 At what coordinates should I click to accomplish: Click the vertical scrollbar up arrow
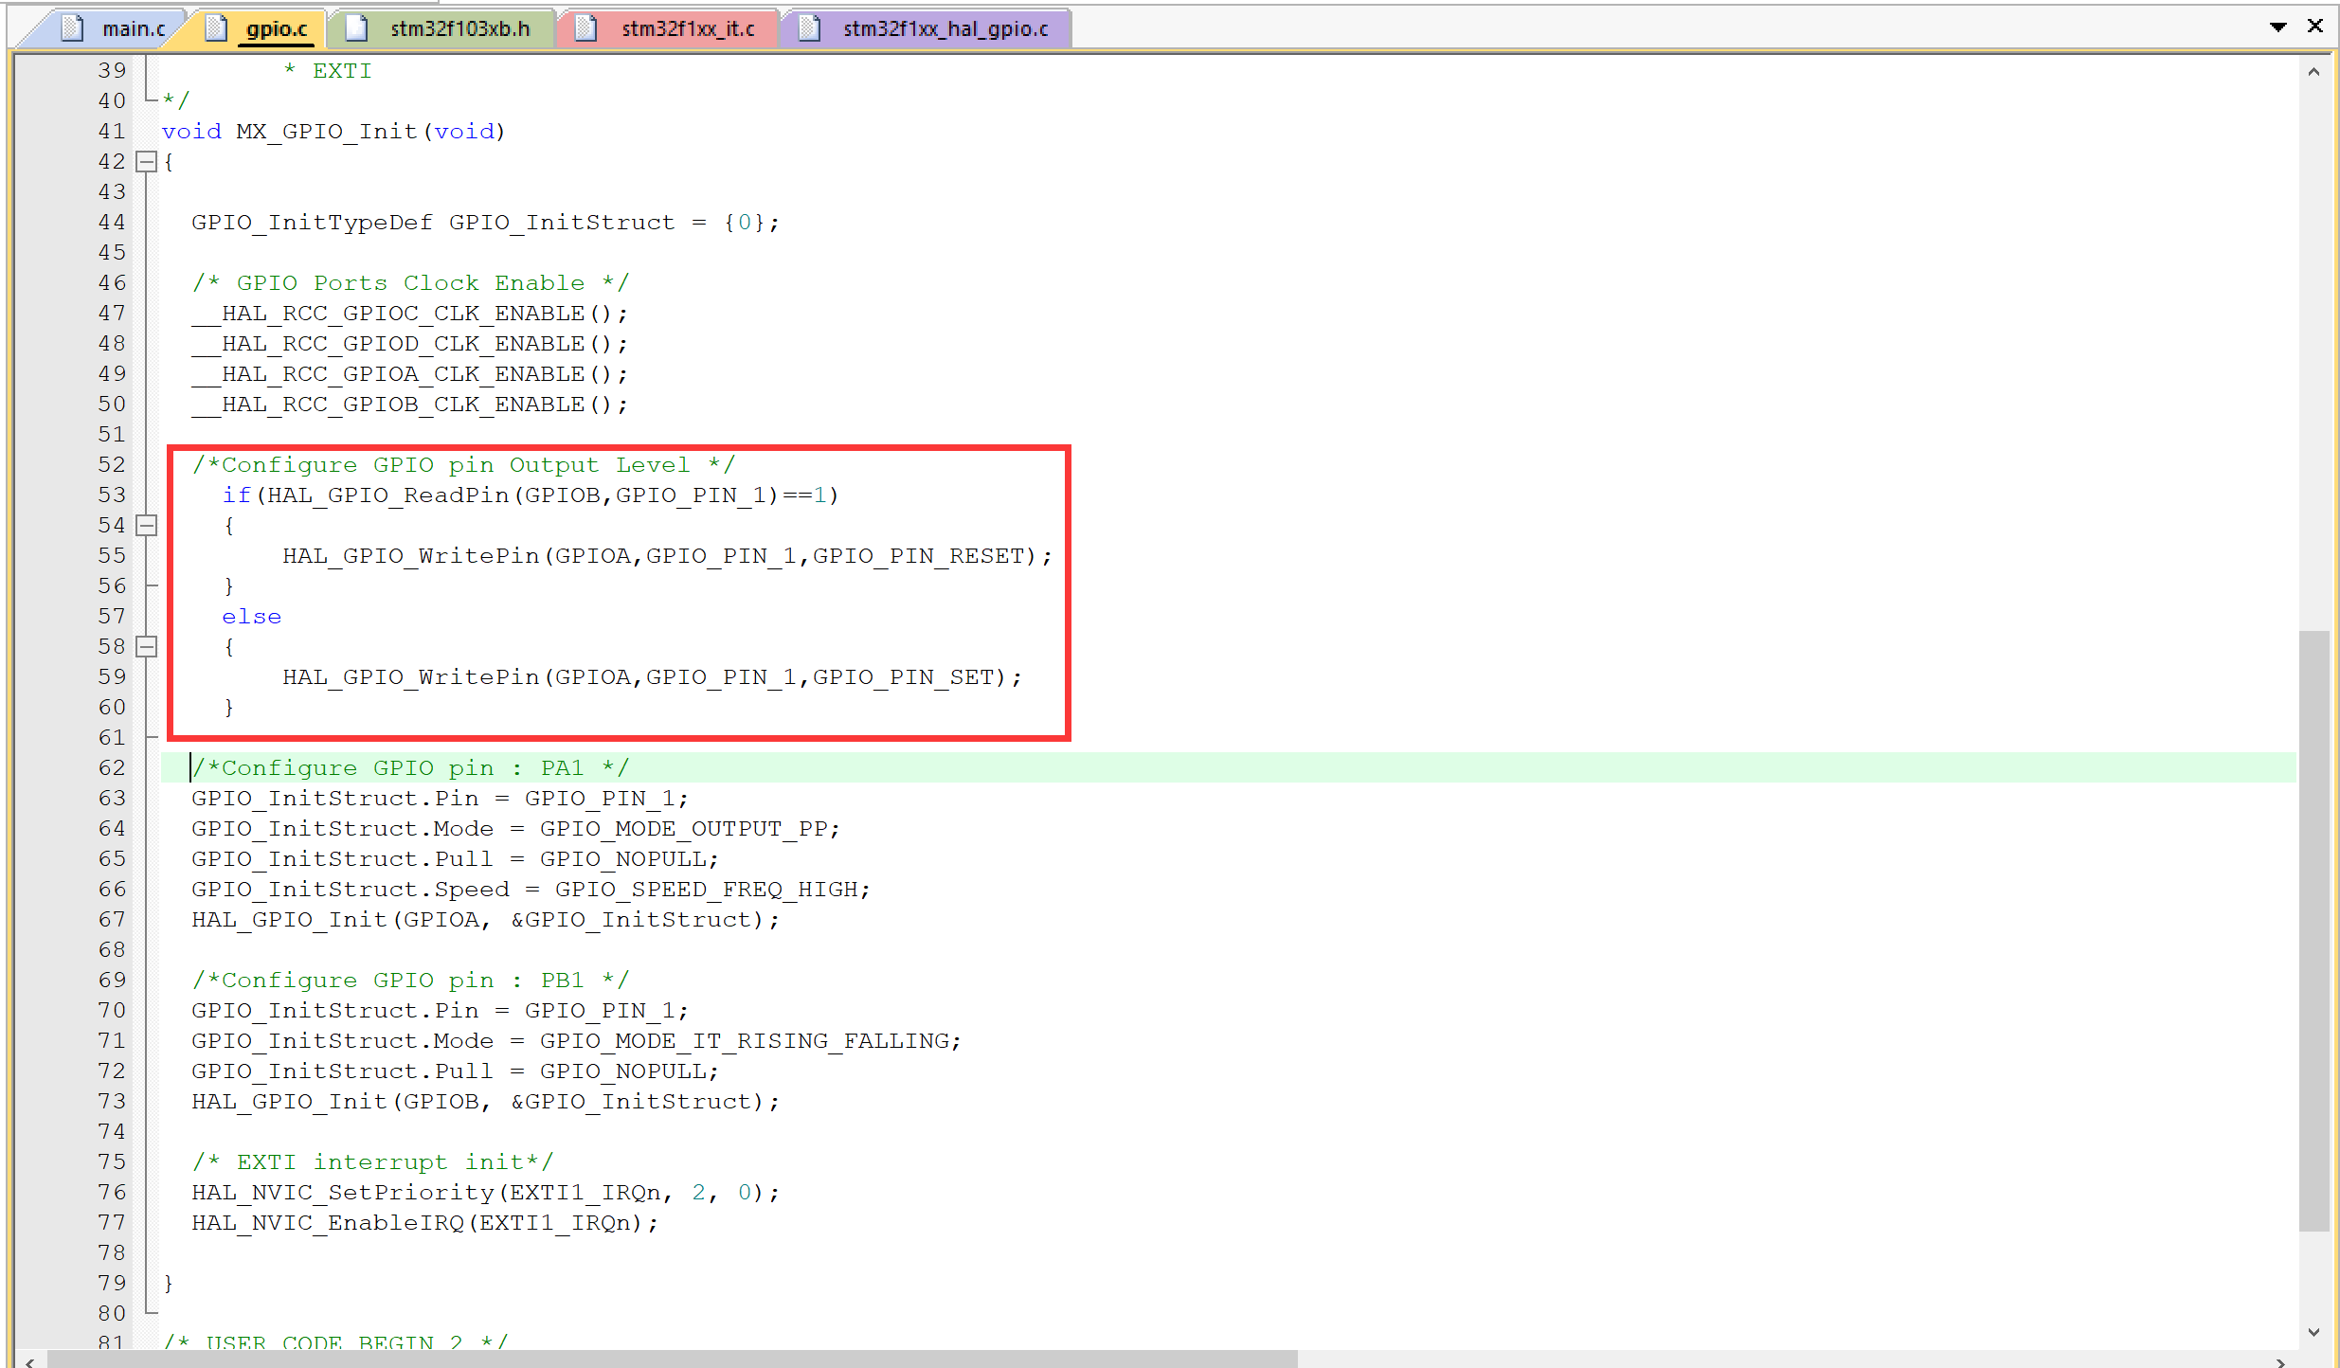click(x=2313, y=71)
